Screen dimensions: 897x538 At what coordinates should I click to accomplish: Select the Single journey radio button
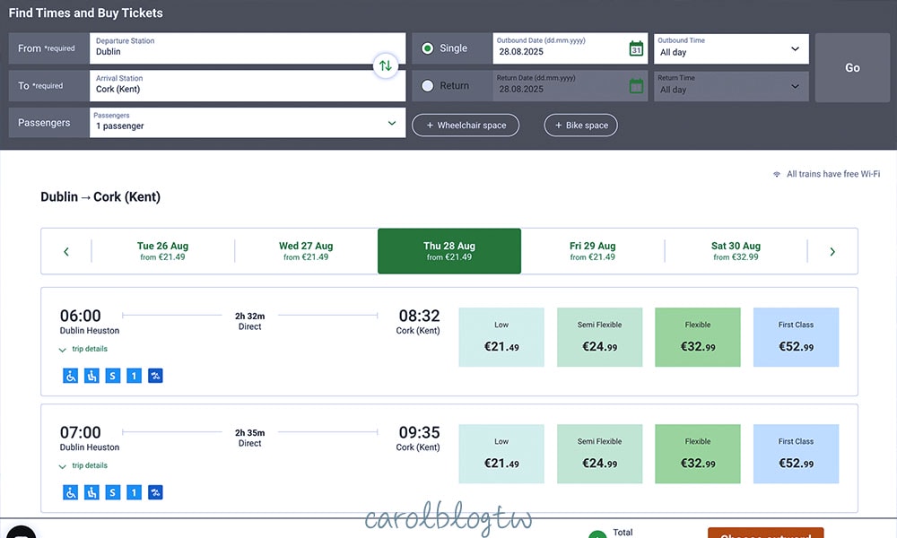tap(427, 48)
